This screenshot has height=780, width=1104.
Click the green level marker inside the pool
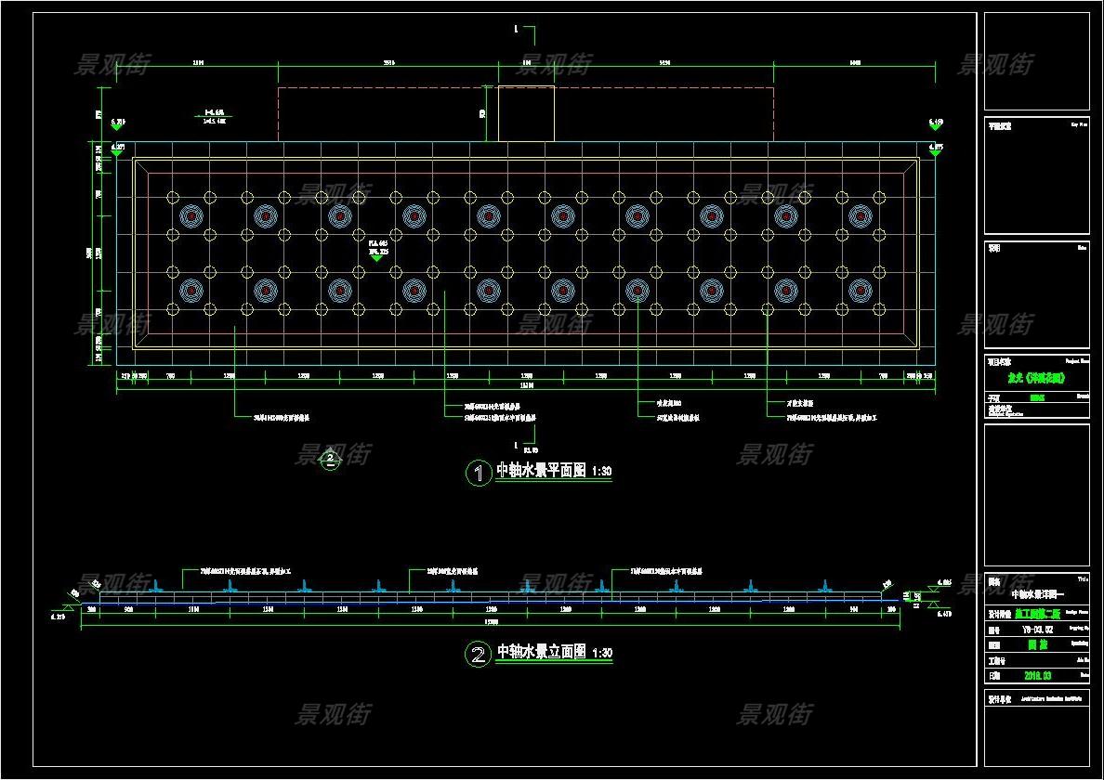tap(376, 257)
